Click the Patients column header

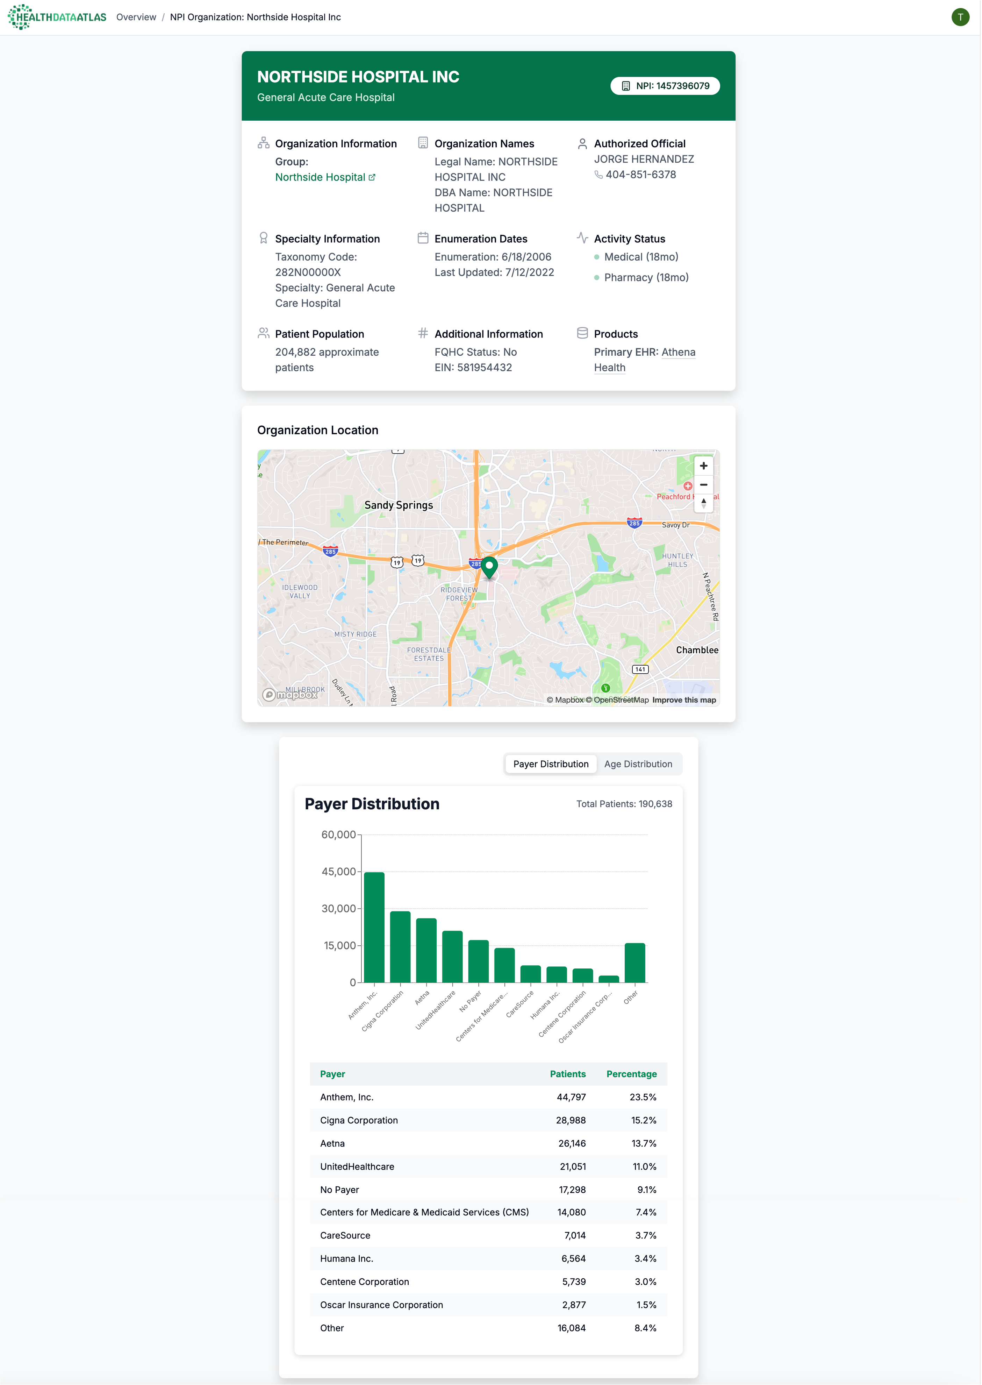click(x=567, y=1073)
